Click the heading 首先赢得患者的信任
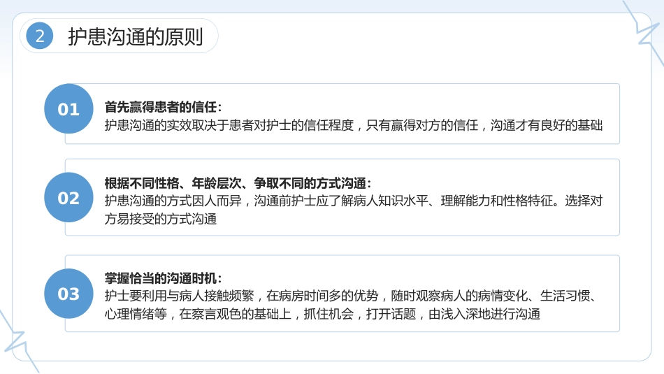The image size is (664, 374). click(x=161, y=107)
